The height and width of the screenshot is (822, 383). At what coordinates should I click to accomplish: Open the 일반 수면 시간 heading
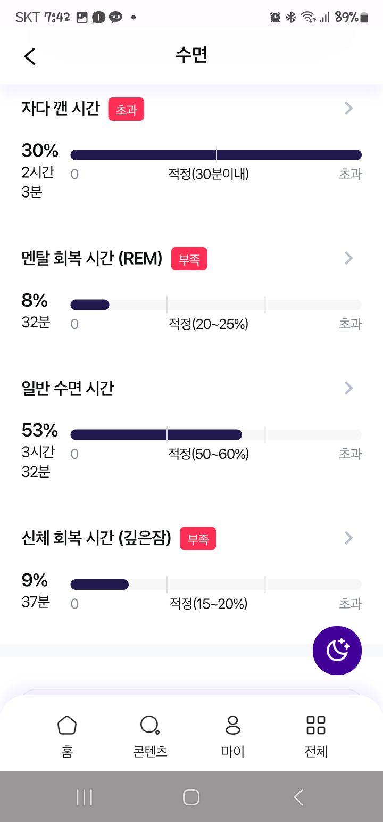68,388
